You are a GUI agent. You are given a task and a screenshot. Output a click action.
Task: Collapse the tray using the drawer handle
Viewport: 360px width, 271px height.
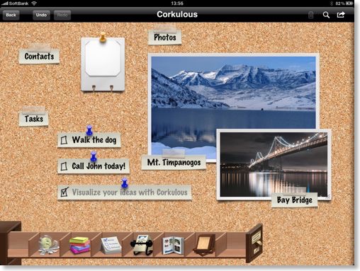pyautogui.click(x=254, y=243)
